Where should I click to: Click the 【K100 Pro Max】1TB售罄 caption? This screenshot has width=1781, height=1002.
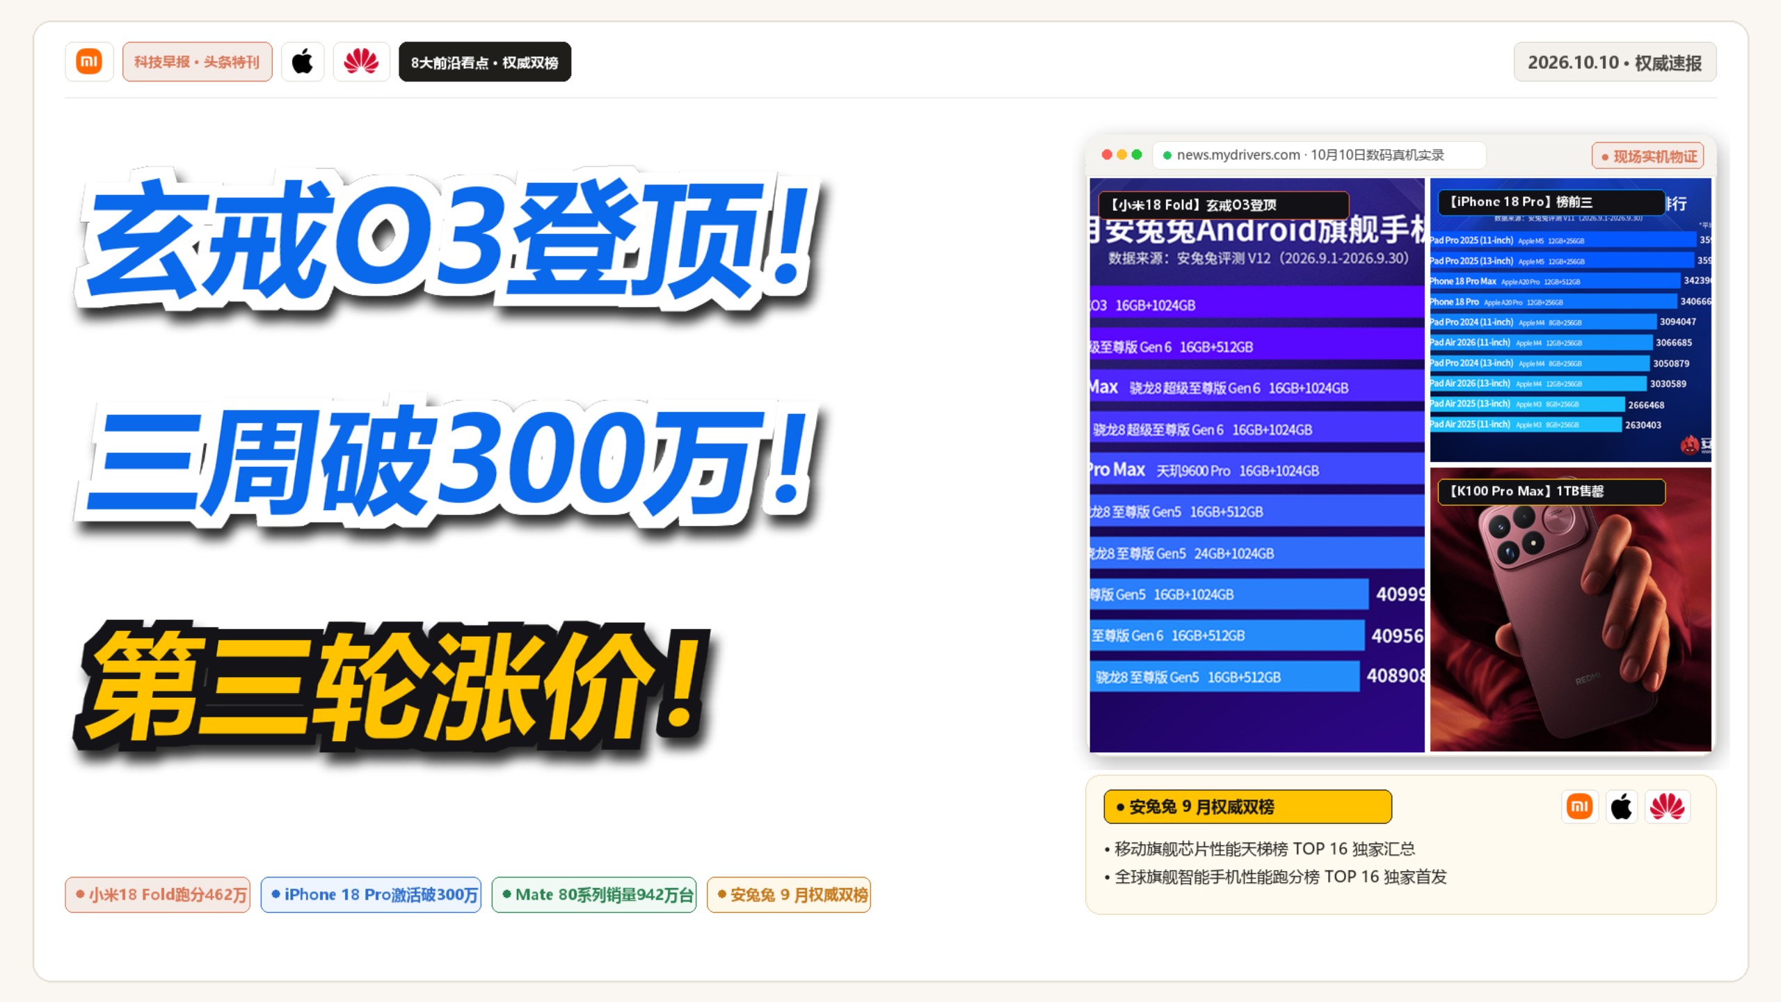click(1551, 491)
